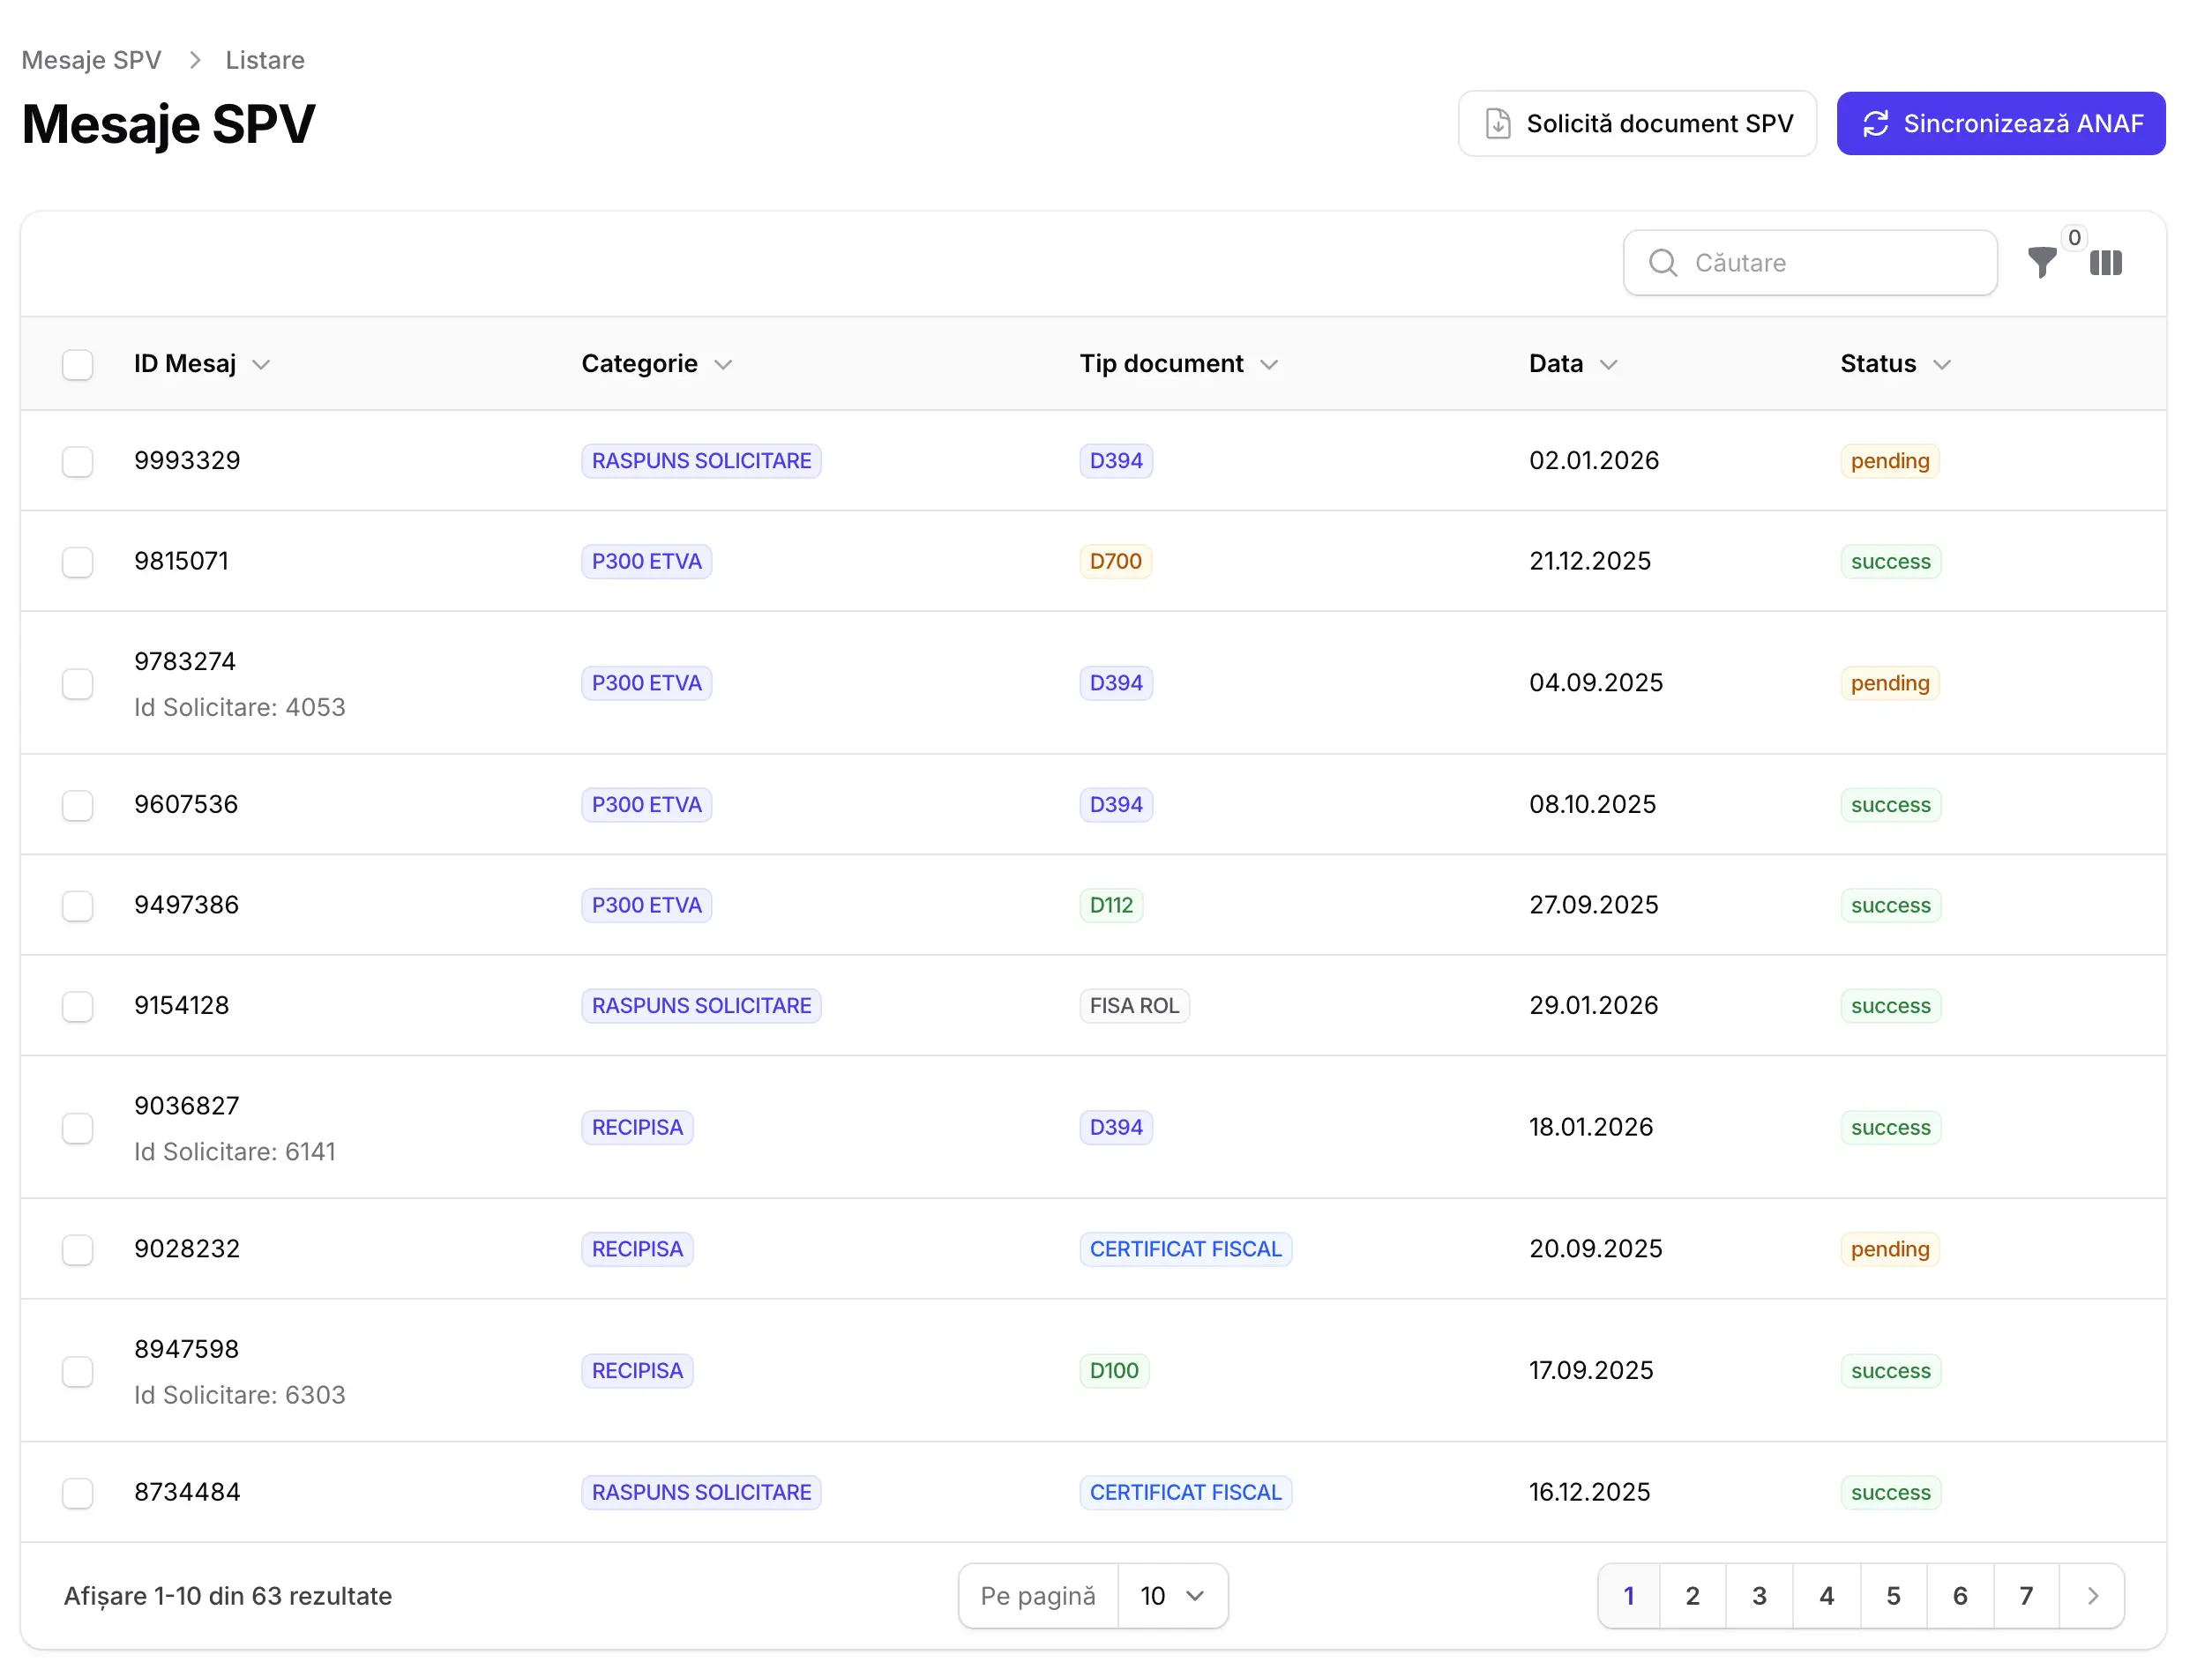This screenshot has height=1677, width=2212.
Task: Toggle table columns via columns icon
Action: pyautogui.click(x=2105, y=263)
